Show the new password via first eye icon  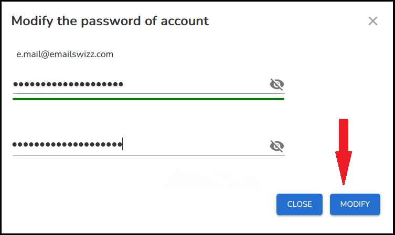277,84
